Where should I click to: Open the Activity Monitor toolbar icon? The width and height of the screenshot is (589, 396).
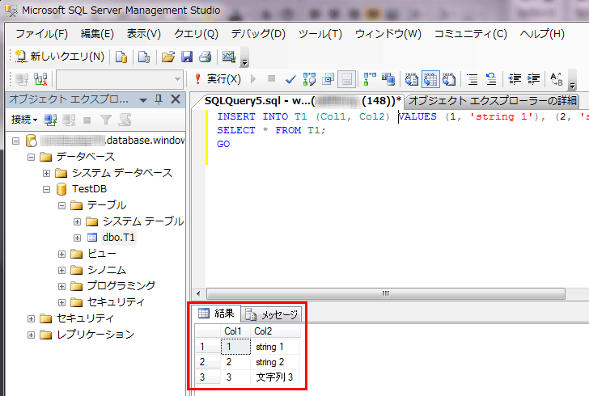(x=229, y=57)
